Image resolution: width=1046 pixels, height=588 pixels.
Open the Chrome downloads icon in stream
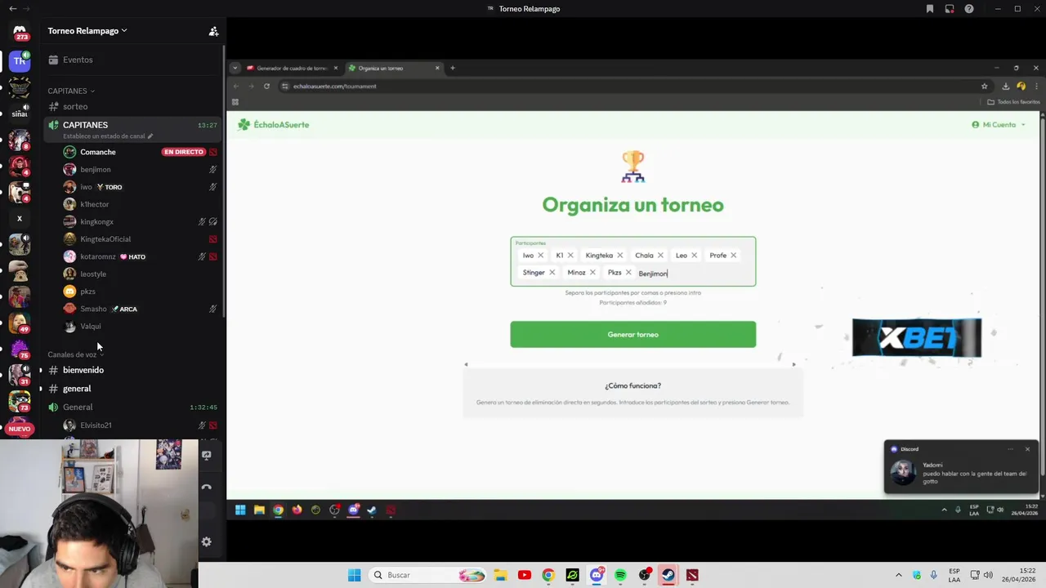click(x=1006, y=86)
